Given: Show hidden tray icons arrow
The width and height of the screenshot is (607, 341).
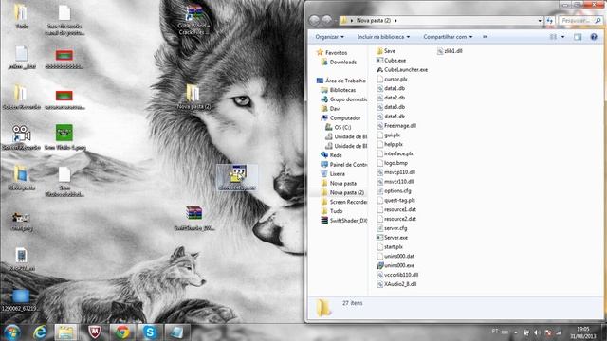Looking at the screenshot, I should pos(516,332).
